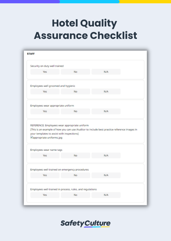
Task: Select "N/A" for employees well groomed and hygienic
Action: point(106,91)
